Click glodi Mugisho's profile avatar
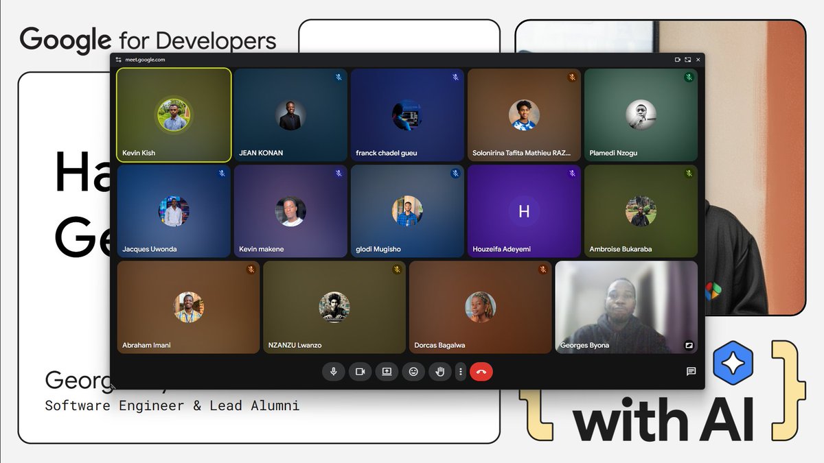The image size is (824, 463). (x=407, y=211)
